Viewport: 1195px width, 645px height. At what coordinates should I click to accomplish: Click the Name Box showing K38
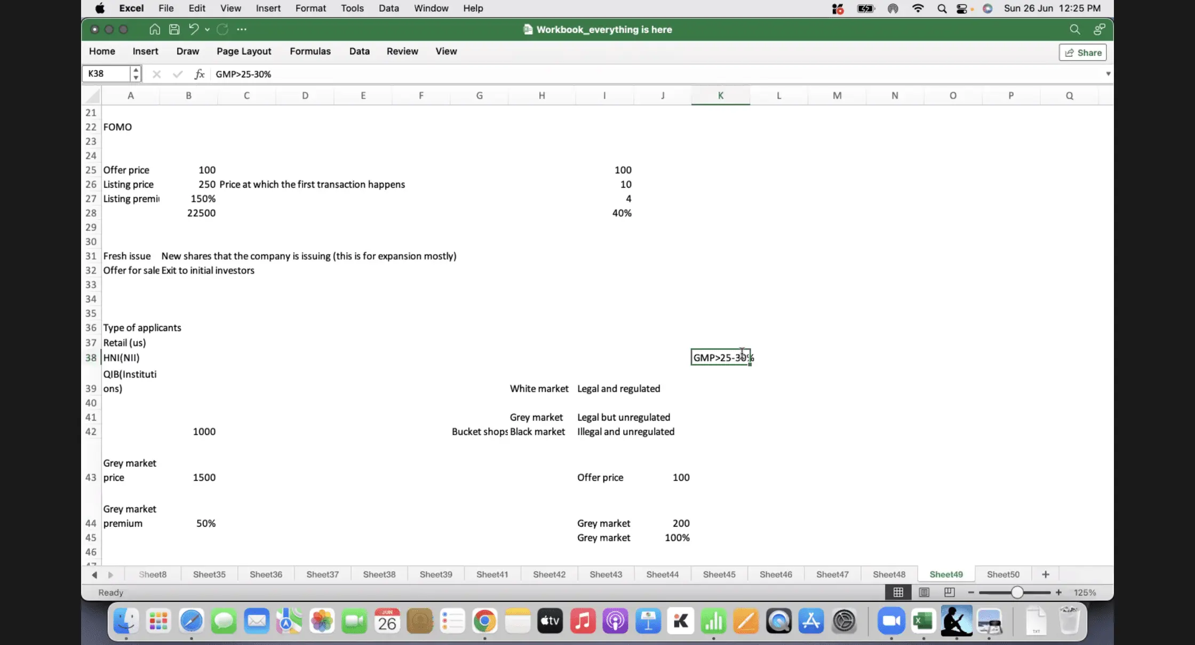(107, 74)
